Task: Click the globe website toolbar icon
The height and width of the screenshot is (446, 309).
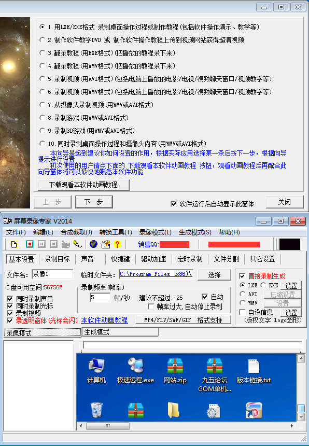Action: (93, 244)
